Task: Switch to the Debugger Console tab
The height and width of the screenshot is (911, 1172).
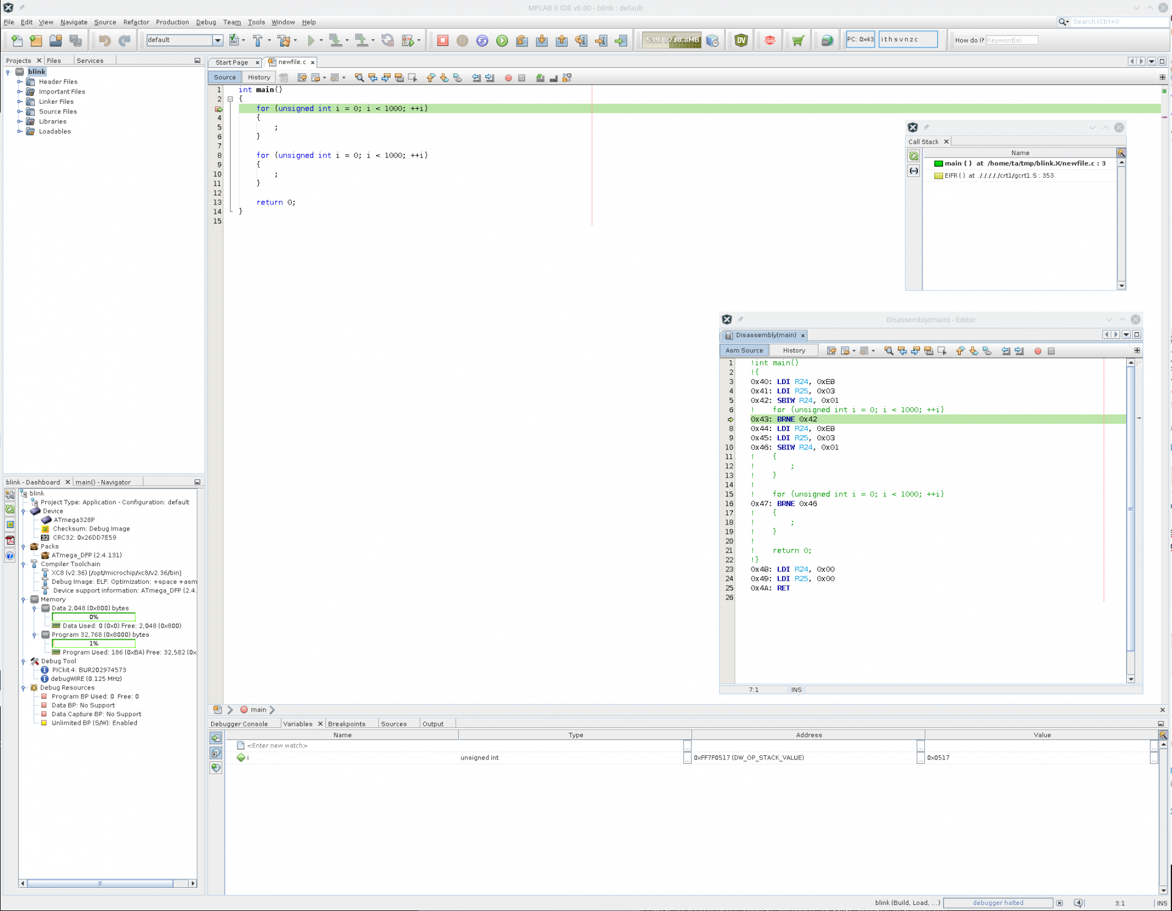Action: coord(239,724)
